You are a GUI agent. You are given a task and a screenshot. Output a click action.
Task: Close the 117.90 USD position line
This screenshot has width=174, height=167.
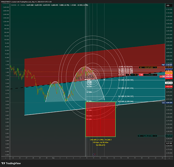coord(156,75)
